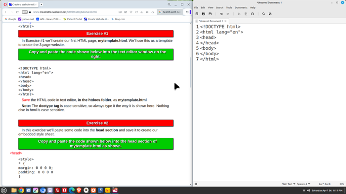
Task: Launch Chrome from taskbar
Action: [x=21, y=190]
